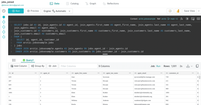The image size is (201, 105).
Task: Toggle the editor light/dark theme icon
Action: coord(187,19)
